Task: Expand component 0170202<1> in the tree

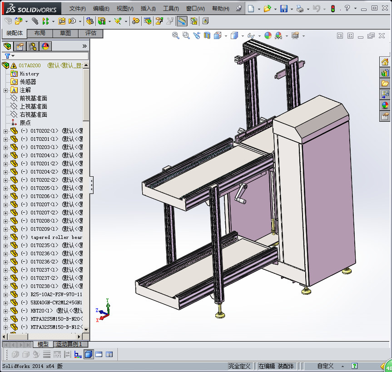Action: pyautogui.click(x=6, y=131)
